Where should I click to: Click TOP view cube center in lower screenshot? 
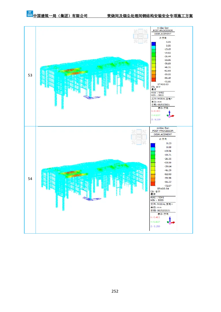tap(139, 137)
